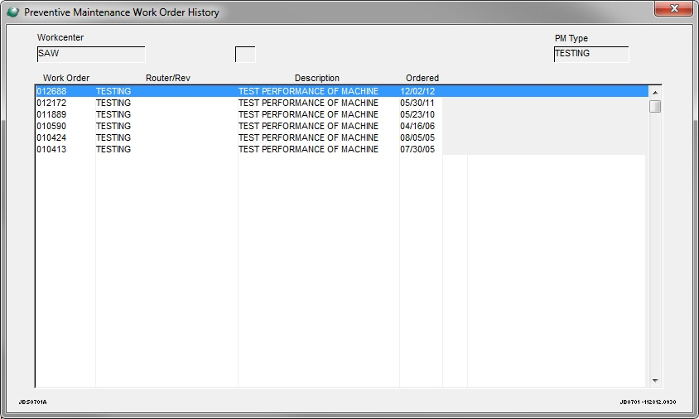Click the description in the 011889 row

pos(308,114)
